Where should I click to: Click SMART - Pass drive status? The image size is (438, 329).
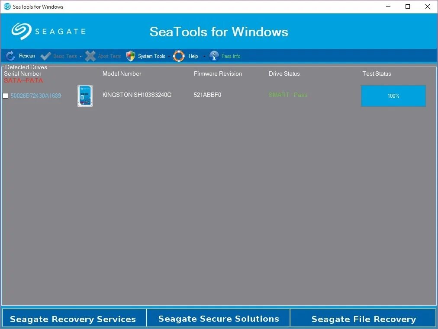[x=288, y=95]
